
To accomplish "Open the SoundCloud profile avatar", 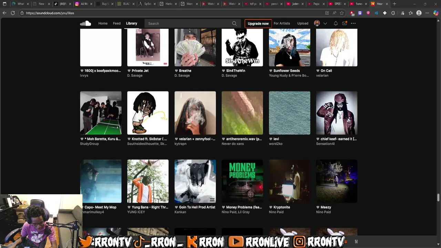I will pyautogui.click(x=317, y=23).
